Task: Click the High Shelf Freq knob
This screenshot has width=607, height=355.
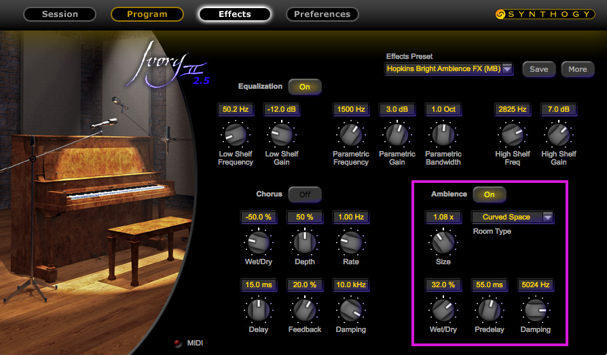Action: [x=512, y=135]
